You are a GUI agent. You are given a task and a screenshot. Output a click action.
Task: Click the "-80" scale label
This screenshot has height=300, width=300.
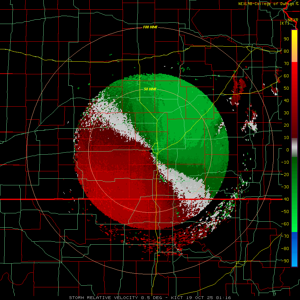tap(285, 249)
